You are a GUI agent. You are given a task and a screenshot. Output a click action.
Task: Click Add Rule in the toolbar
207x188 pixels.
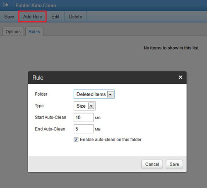(x=32, y=17)
